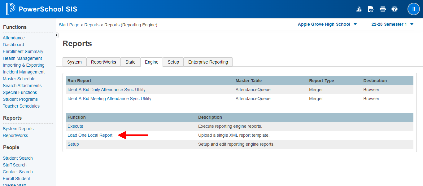Open Staff Search in sidebar
The image size is (423, 186).
(x=15, y=165)
